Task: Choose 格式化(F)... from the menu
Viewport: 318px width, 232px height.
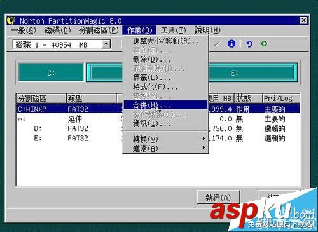Action: pos(165,87)
